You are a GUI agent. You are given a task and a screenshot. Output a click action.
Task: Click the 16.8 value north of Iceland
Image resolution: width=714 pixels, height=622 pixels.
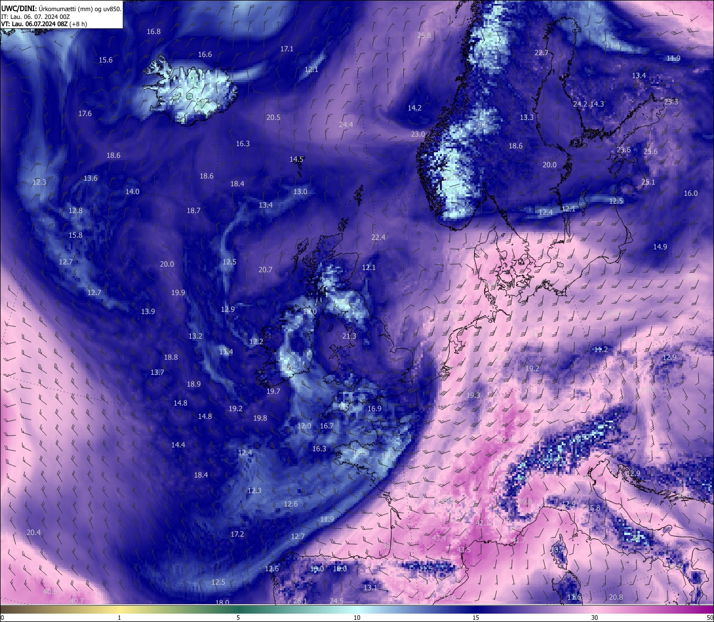click(153, 32)
